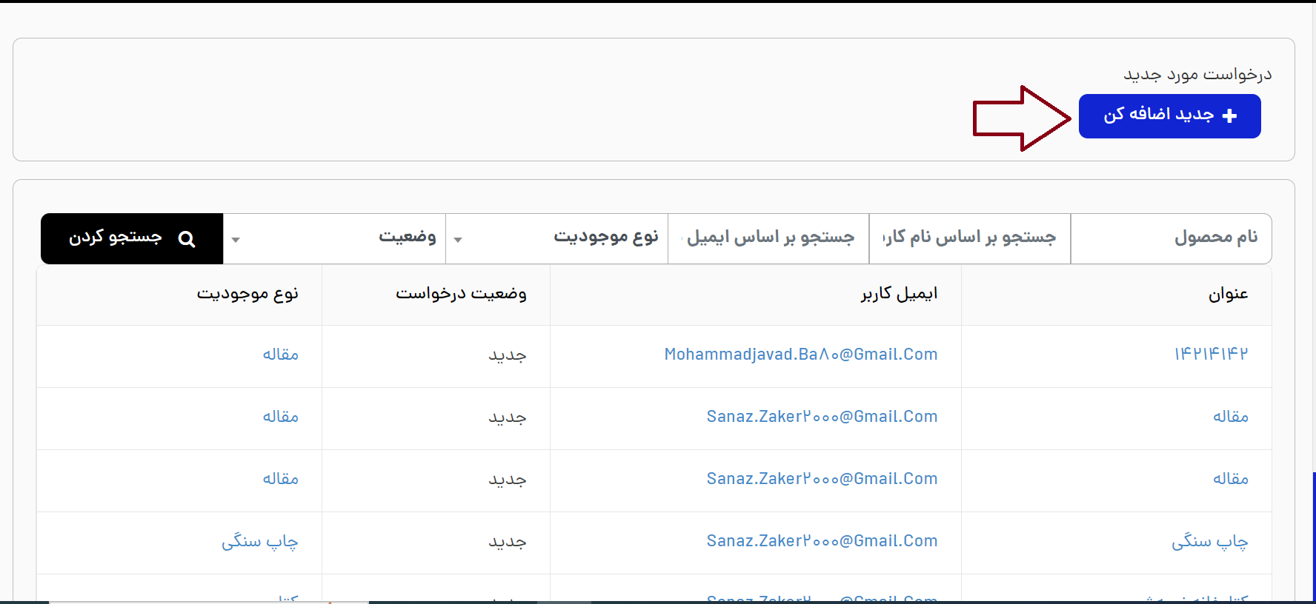Click the چاپ سنگی title link
This screenshot has width=1316, height=604.
point(1209,542)
